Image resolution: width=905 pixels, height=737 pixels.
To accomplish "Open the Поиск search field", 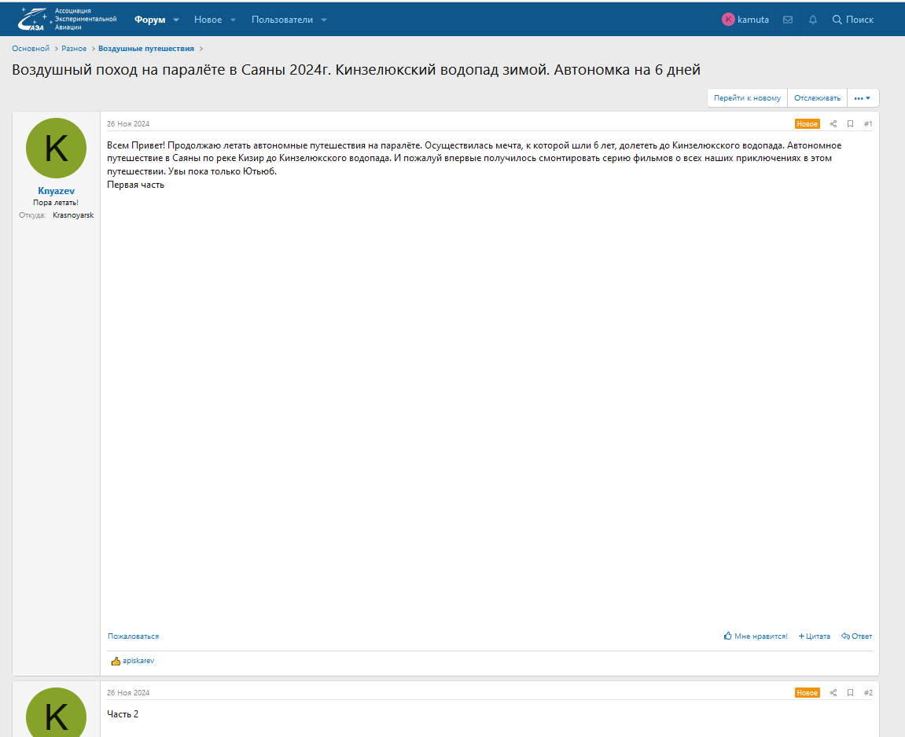I will point(853,20).
